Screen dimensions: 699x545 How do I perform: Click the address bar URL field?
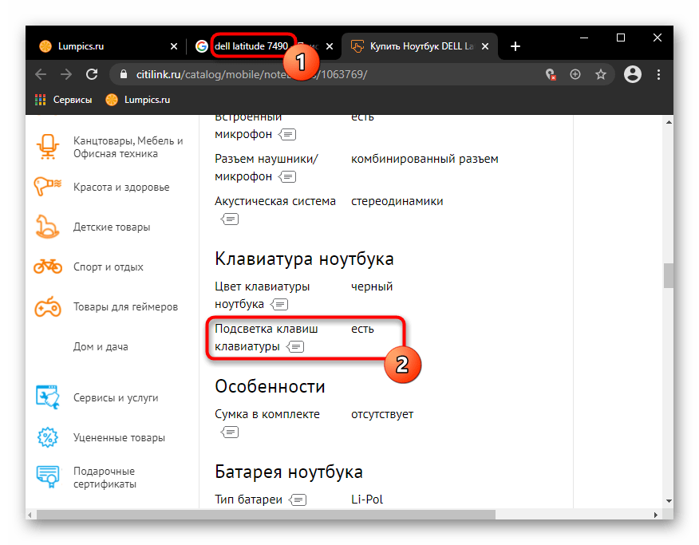(319, 74)
